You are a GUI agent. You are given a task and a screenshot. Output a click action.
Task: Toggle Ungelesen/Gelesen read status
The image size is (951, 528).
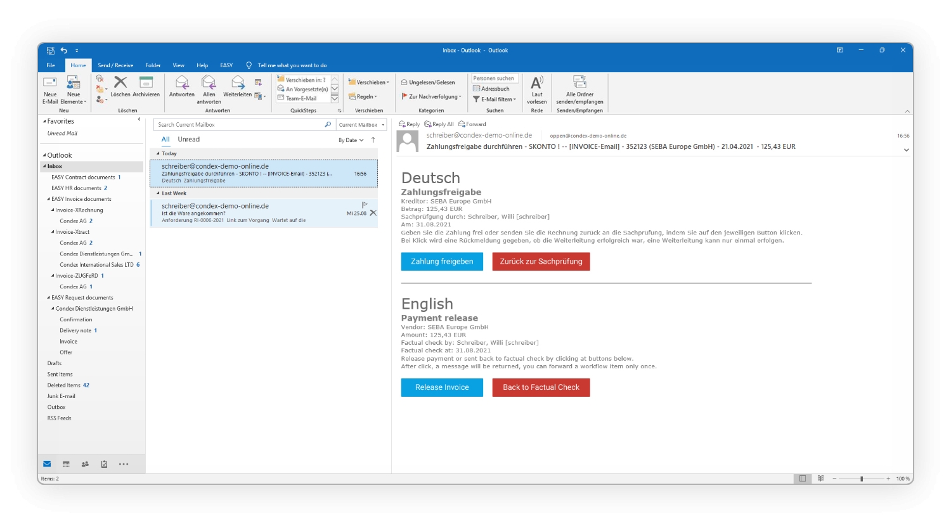point(428,82)
